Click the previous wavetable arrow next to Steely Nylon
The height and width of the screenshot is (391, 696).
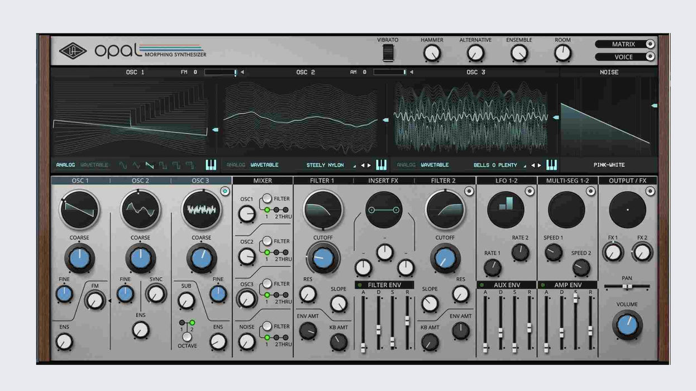coord(362,165)
